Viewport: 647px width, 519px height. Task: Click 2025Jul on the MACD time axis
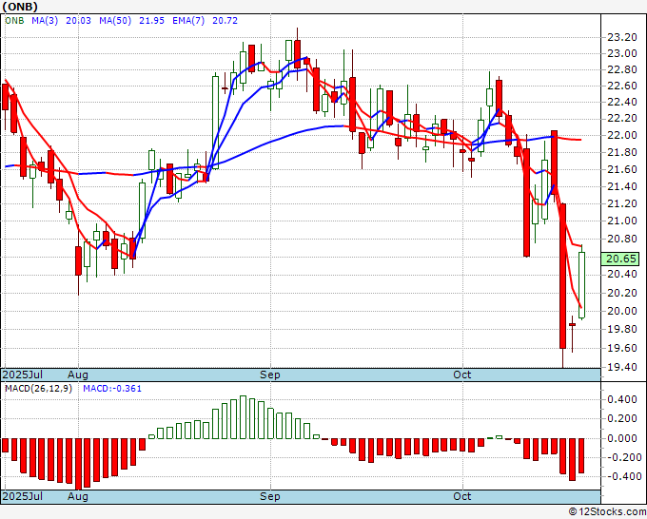click(x=23, y=496)
